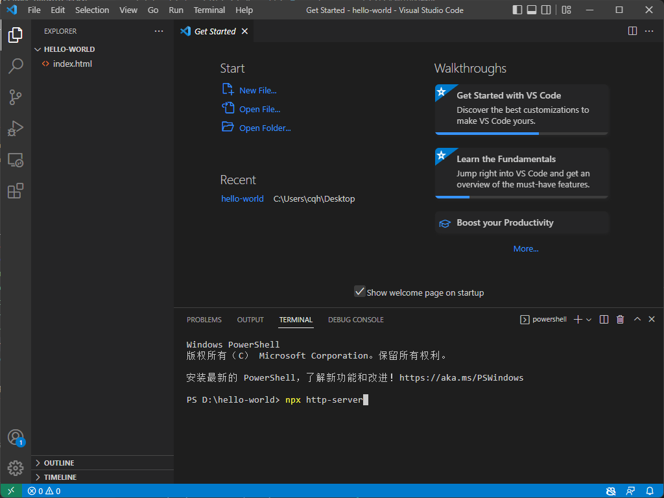The width and height of the screenshot is (664, 498).
Task: Open Customize Layout icon
Action: coord(567,10)
